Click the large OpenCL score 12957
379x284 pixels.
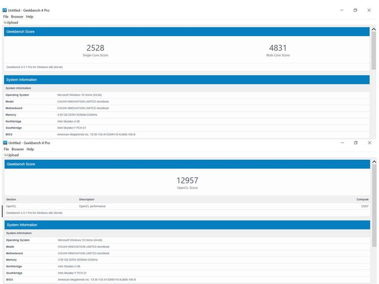coord(187,180)
